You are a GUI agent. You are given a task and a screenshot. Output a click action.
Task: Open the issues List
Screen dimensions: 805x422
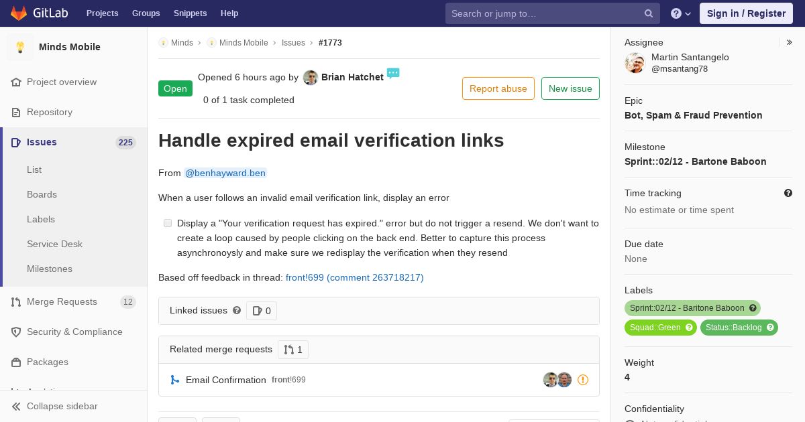pyautogui.click(x=34, y=169)
